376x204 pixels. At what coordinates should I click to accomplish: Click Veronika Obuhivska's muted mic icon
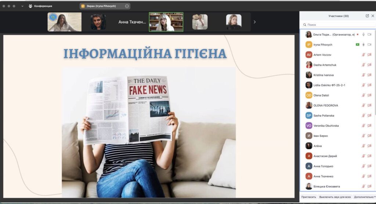364,126
